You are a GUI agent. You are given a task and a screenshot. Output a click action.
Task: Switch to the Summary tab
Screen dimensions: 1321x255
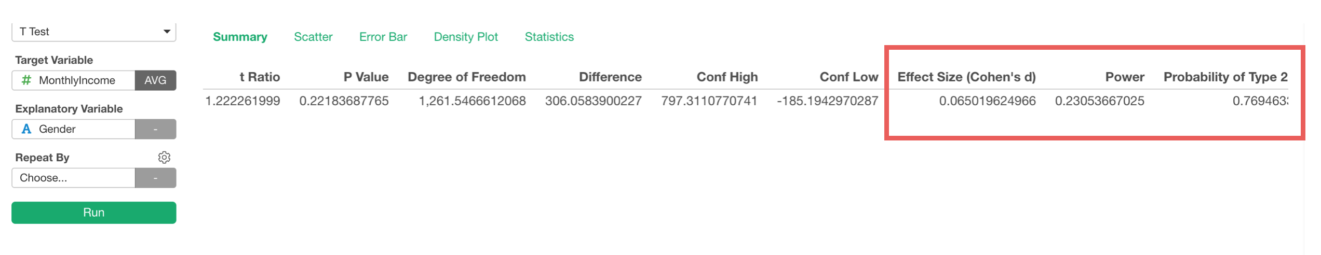pyautogui.click(x=240, y=37)
